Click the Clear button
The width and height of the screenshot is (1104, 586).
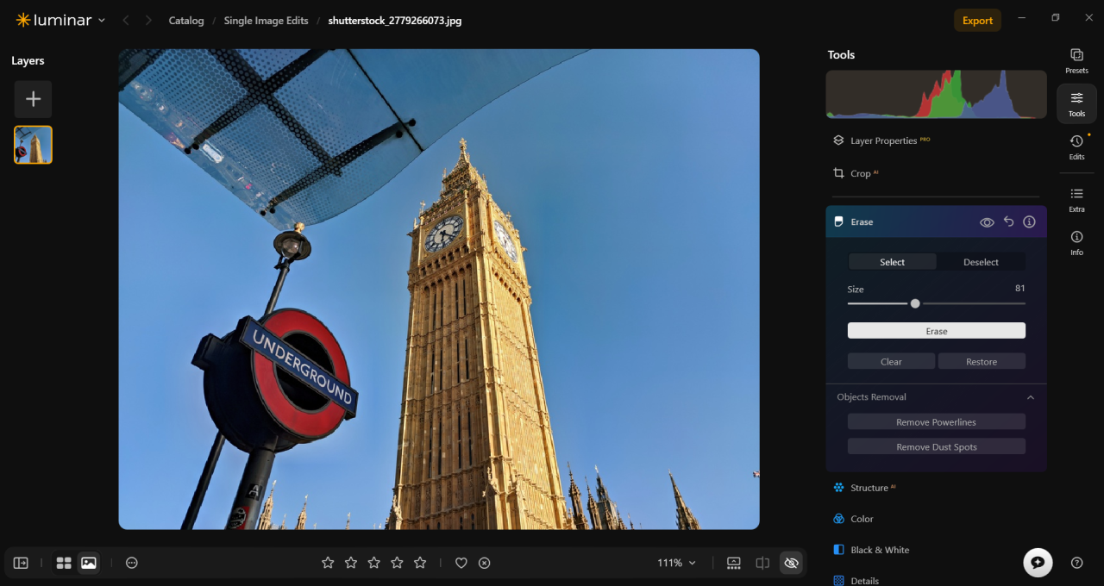891,362
